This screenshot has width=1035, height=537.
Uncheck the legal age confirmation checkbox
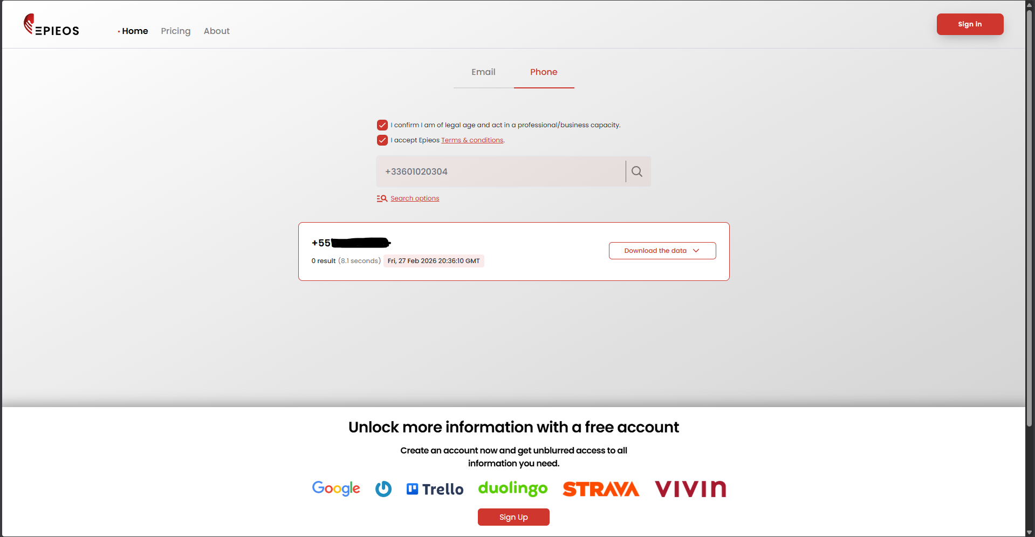382,125
